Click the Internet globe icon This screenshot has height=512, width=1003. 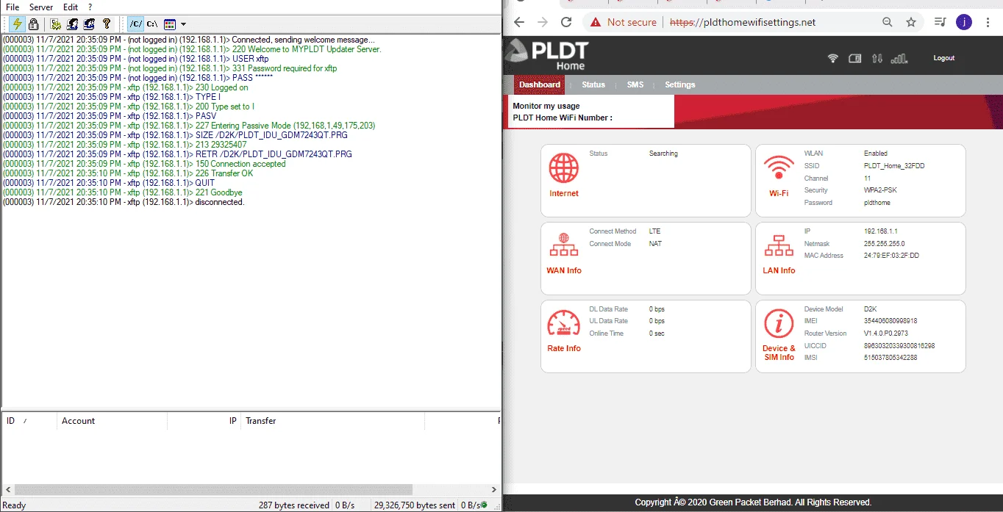[564, 168]
